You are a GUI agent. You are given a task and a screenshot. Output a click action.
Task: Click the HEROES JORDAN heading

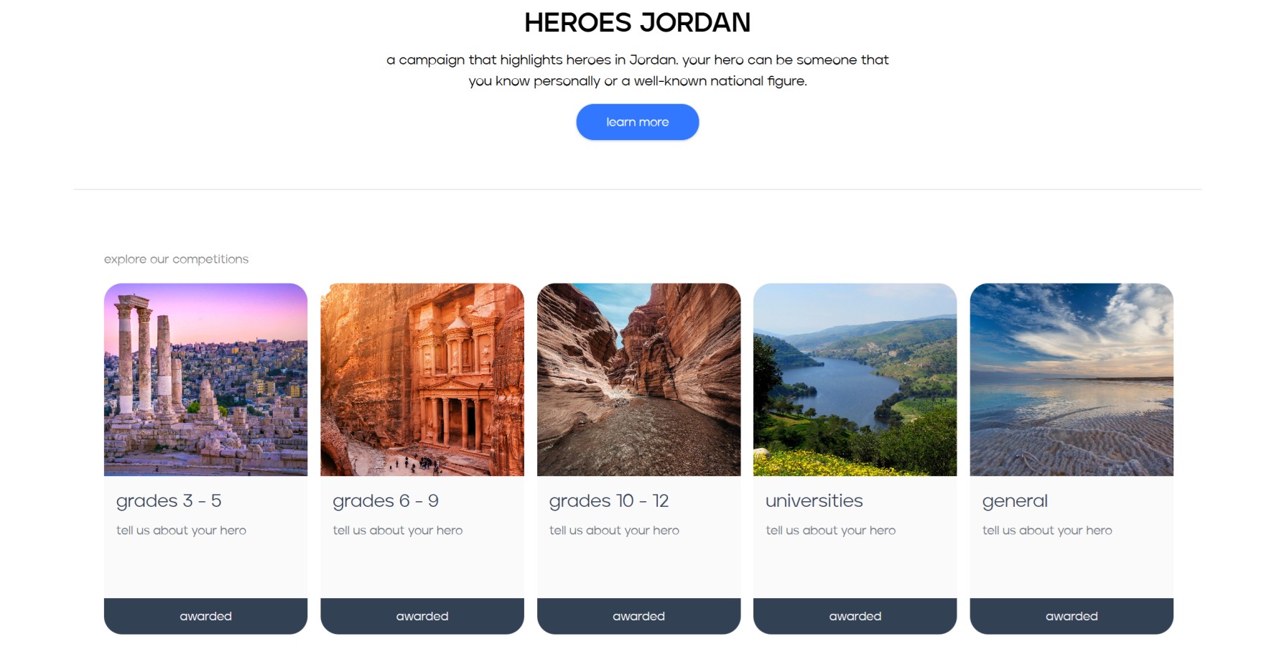pos(637,23)
